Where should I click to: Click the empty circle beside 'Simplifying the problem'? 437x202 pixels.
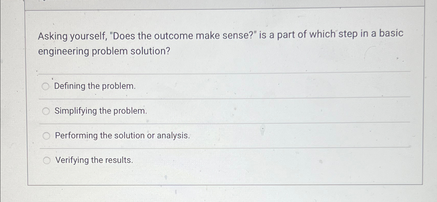pyautogui.click(x=46, y=111)
